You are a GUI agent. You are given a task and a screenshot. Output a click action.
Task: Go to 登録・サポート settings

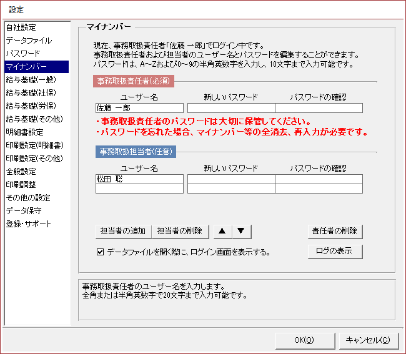click(x=28, y=224)
